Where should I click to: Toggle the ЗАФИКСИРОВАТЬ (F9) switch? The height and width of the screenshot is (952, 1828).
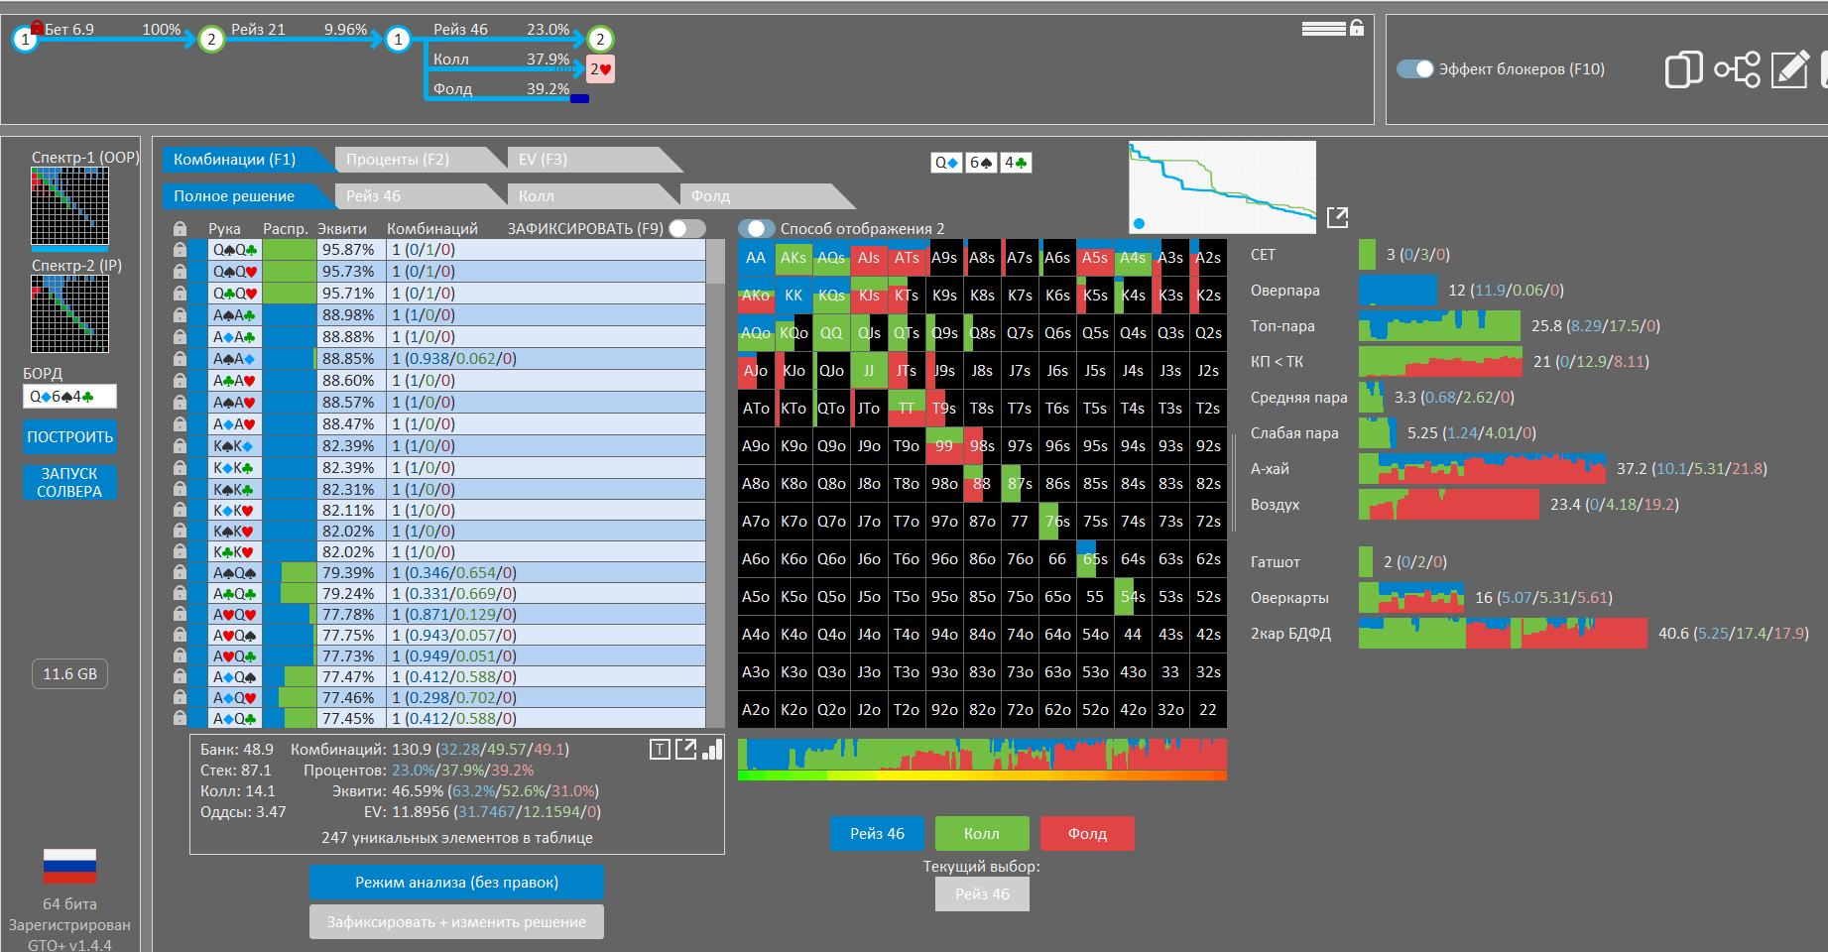point(686,229)
